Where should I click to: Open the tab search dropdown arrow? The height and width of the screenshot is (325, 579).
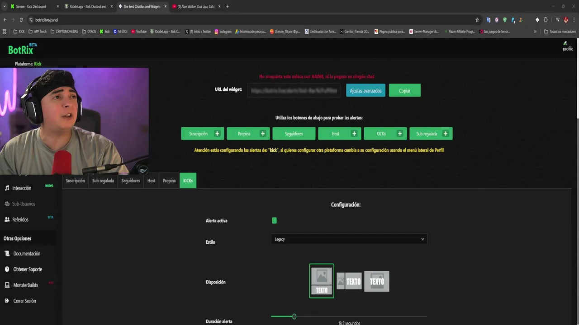[x=5, y=6]
